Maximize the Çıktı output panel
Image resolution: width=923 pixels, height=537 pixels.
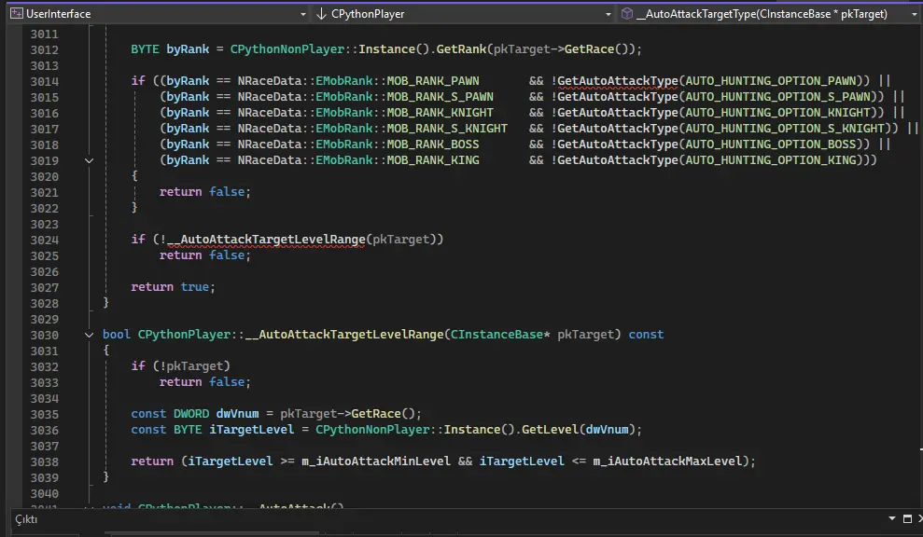click(907, 518)
